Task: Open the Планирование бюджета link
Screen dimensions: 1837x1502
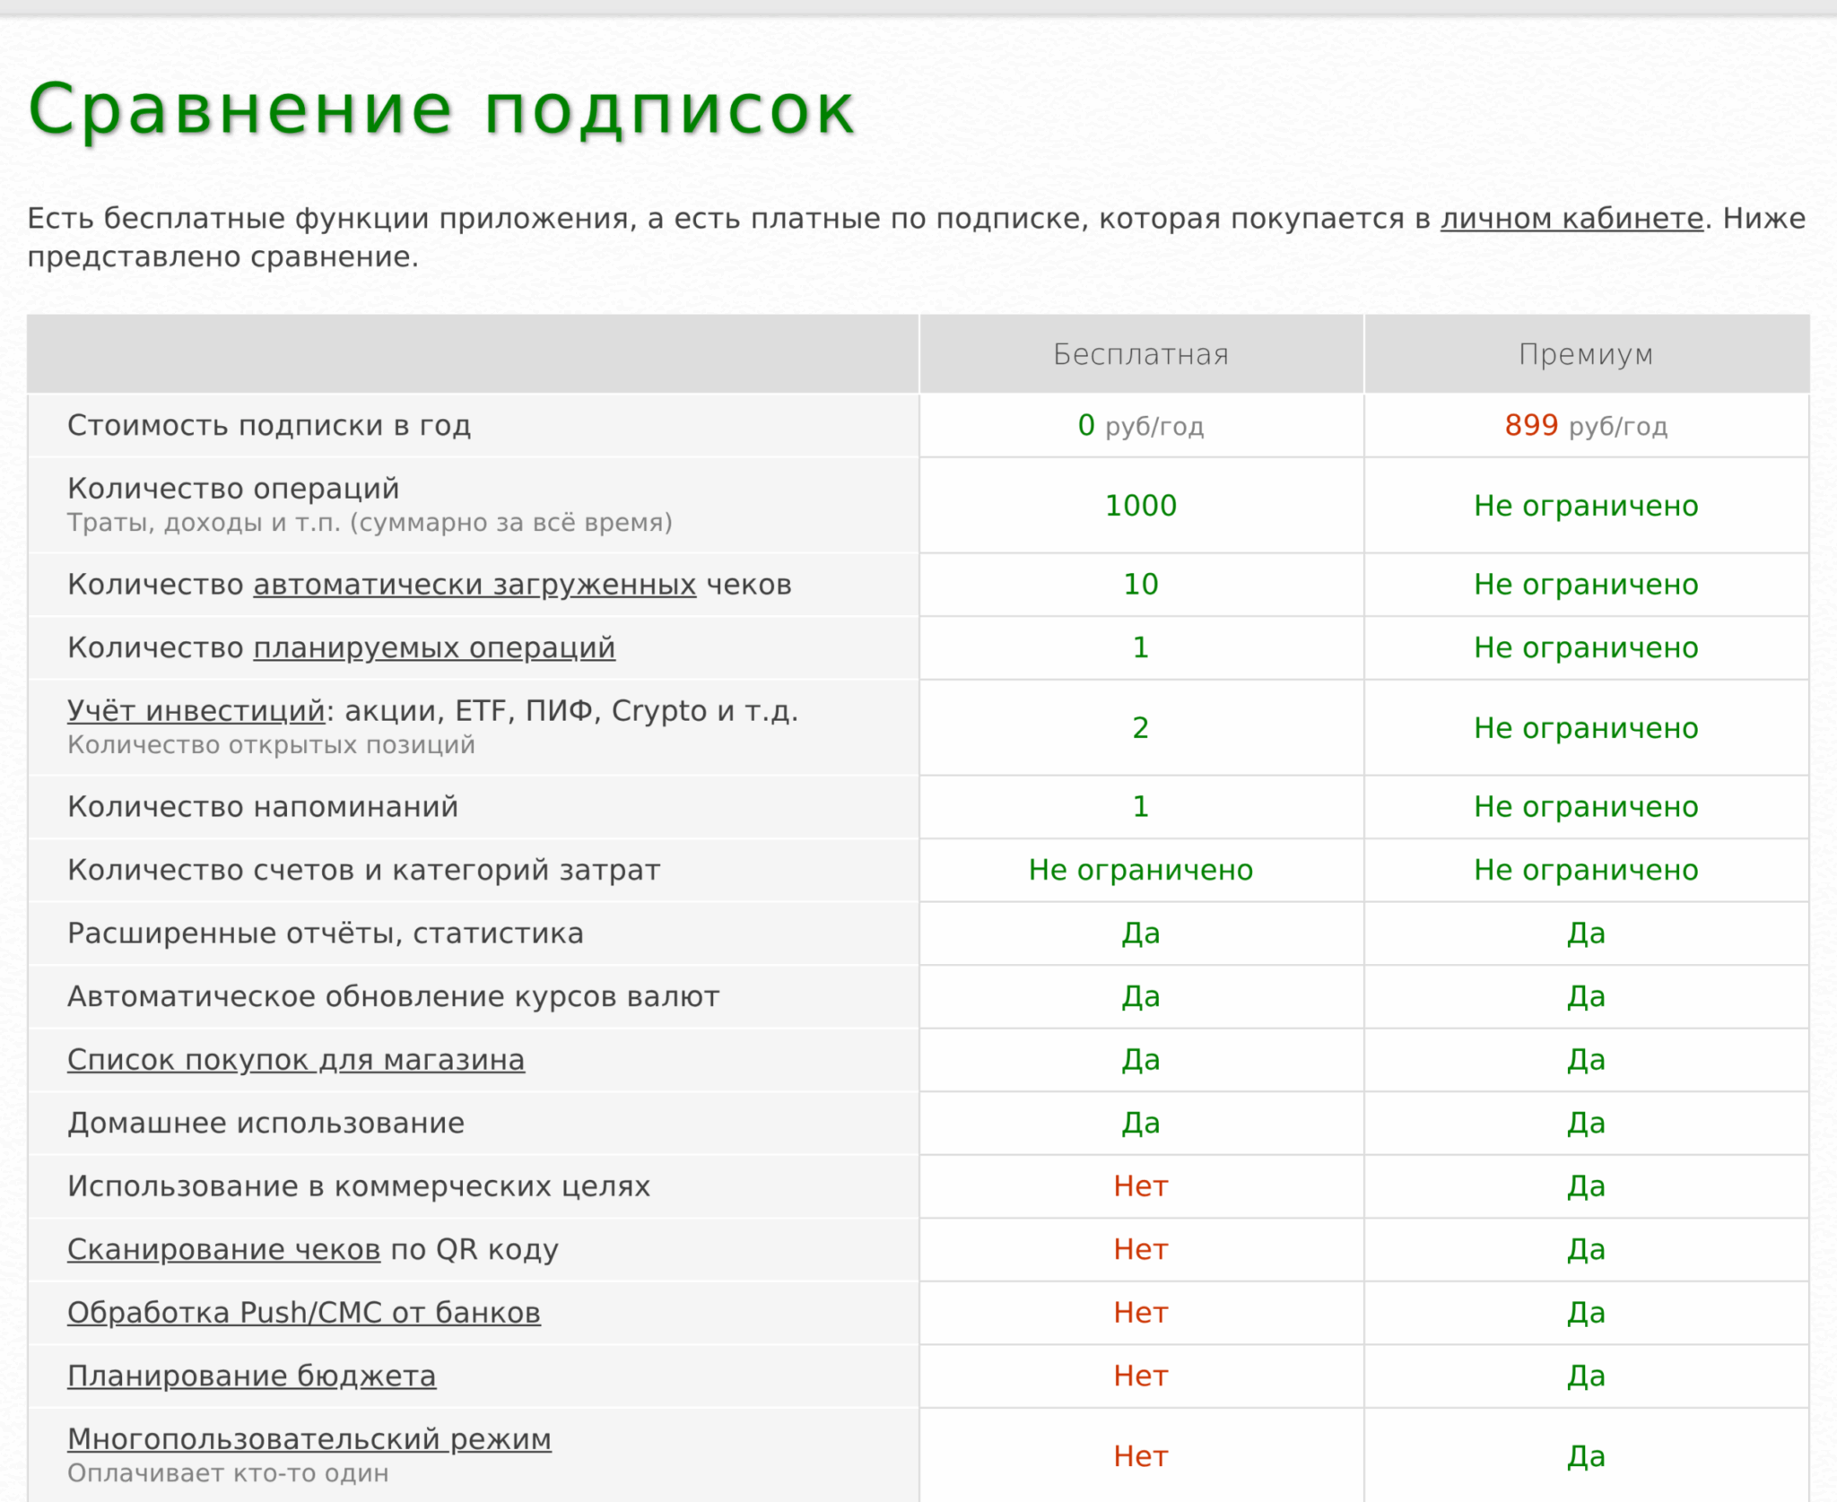Action: point(252,1376)
